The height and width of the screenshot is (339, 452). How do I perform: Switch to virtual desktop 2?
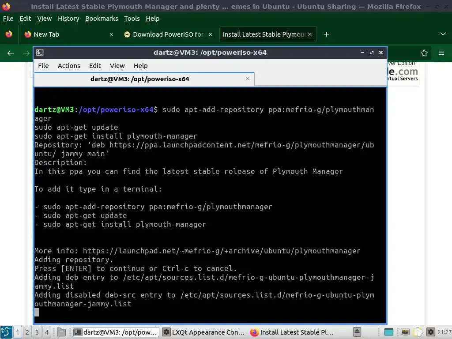tap(27, 332)
